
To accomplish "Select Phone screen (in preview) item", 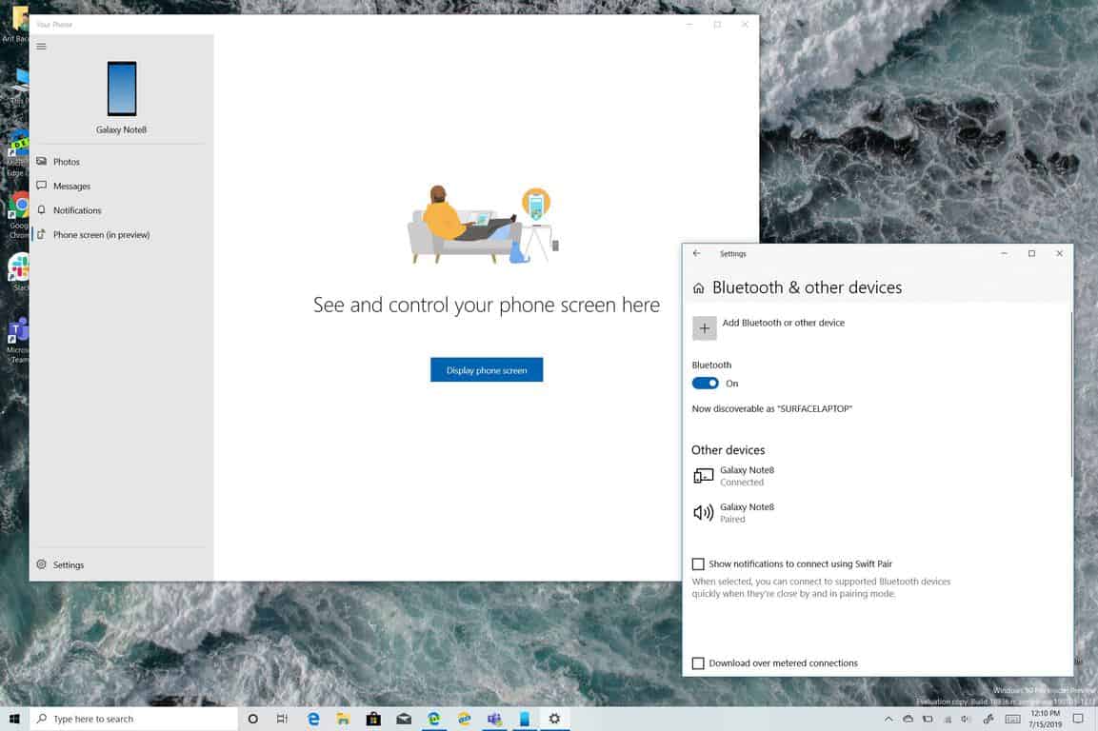I will (x=101, y=235).
